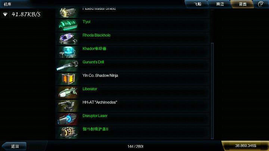This screenshot has width=269, height=151.
Task: Select the HH-AT Archimedes turret icon
Action: (x=68, y=106)
